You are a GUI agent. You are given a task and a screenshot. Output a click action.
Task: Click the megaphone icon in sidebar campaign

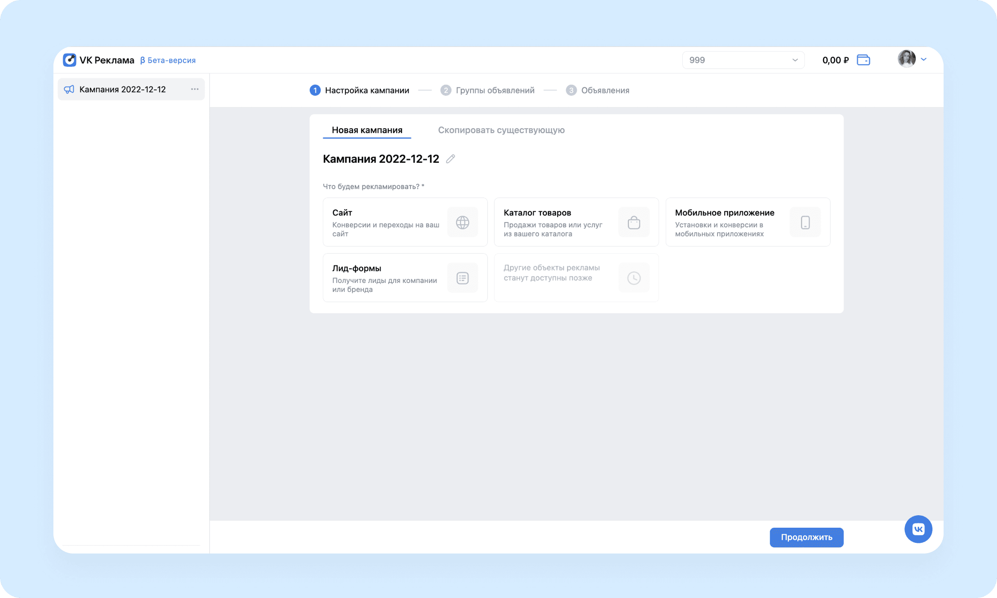pos(69,89)
